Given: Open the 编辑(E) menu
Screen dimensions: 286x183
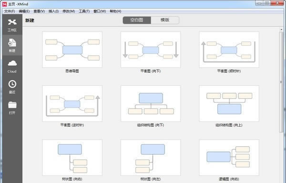Looking at the screenshot, I should (24, 11).
